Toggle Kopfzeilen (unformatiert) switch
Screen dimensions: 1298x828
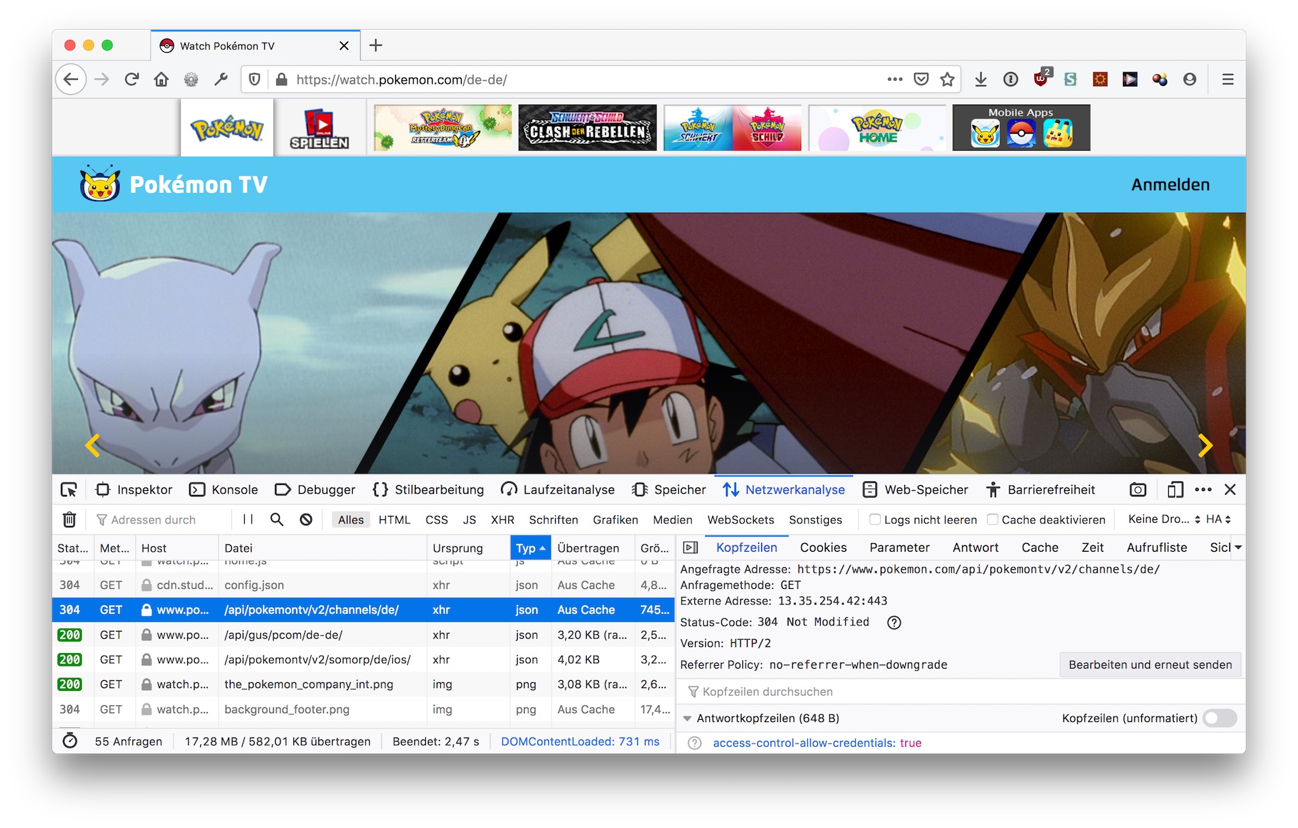(x=1220, y=718)
